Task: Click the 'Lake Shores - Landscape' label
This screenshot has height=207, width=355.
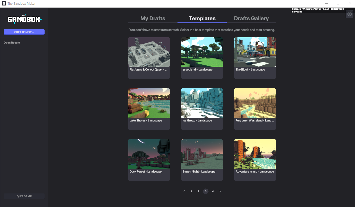Action: [x=146, y=121]
